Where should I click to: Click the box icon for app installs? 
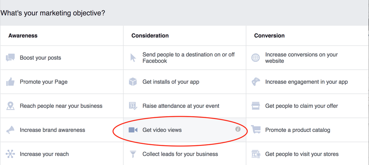[x=133, y=82]
